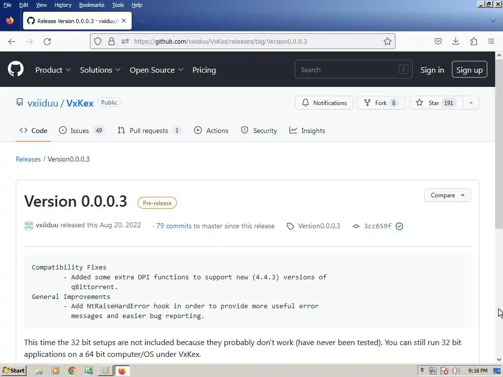
Task: Click the Sign up button
Action: coord(469,70)
